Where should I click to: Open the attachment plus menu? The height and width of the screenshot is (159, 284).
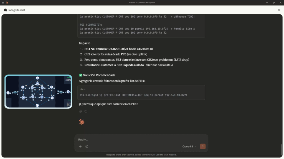coord(80,147)
